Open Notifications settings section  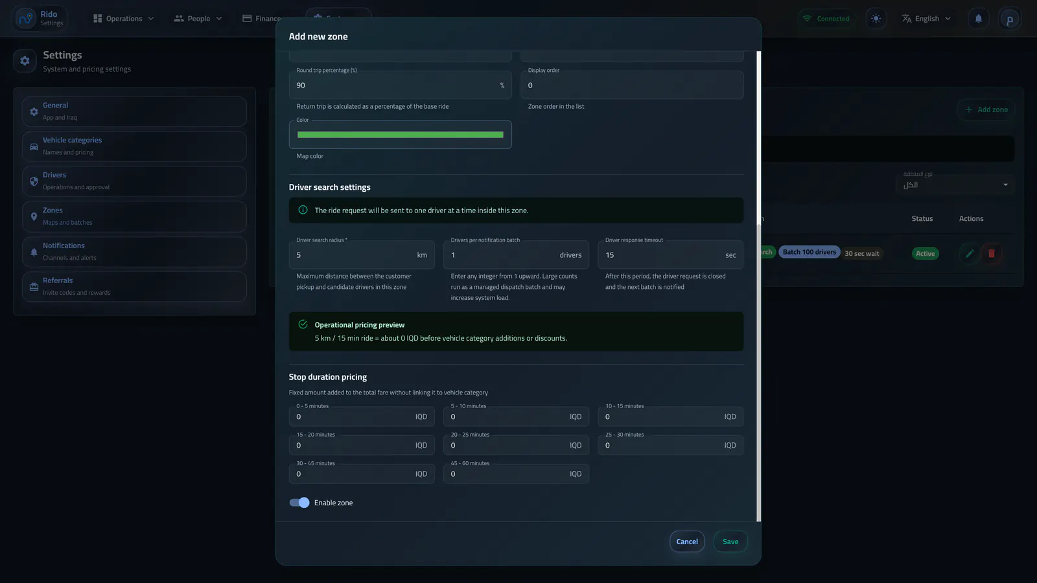134,252
